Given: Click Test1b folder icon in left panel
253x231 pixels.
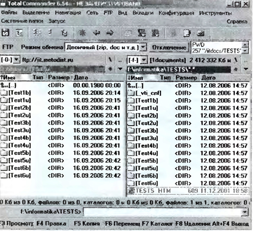Looking at the screenshot, I should 4,93.
